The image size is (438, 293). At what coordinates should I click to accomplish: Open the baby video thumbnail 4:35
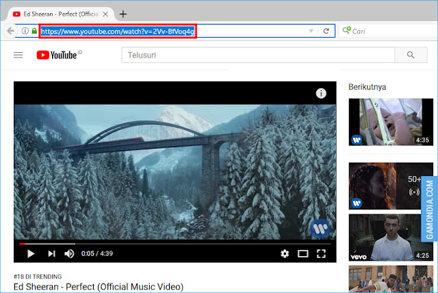(391, 122)
